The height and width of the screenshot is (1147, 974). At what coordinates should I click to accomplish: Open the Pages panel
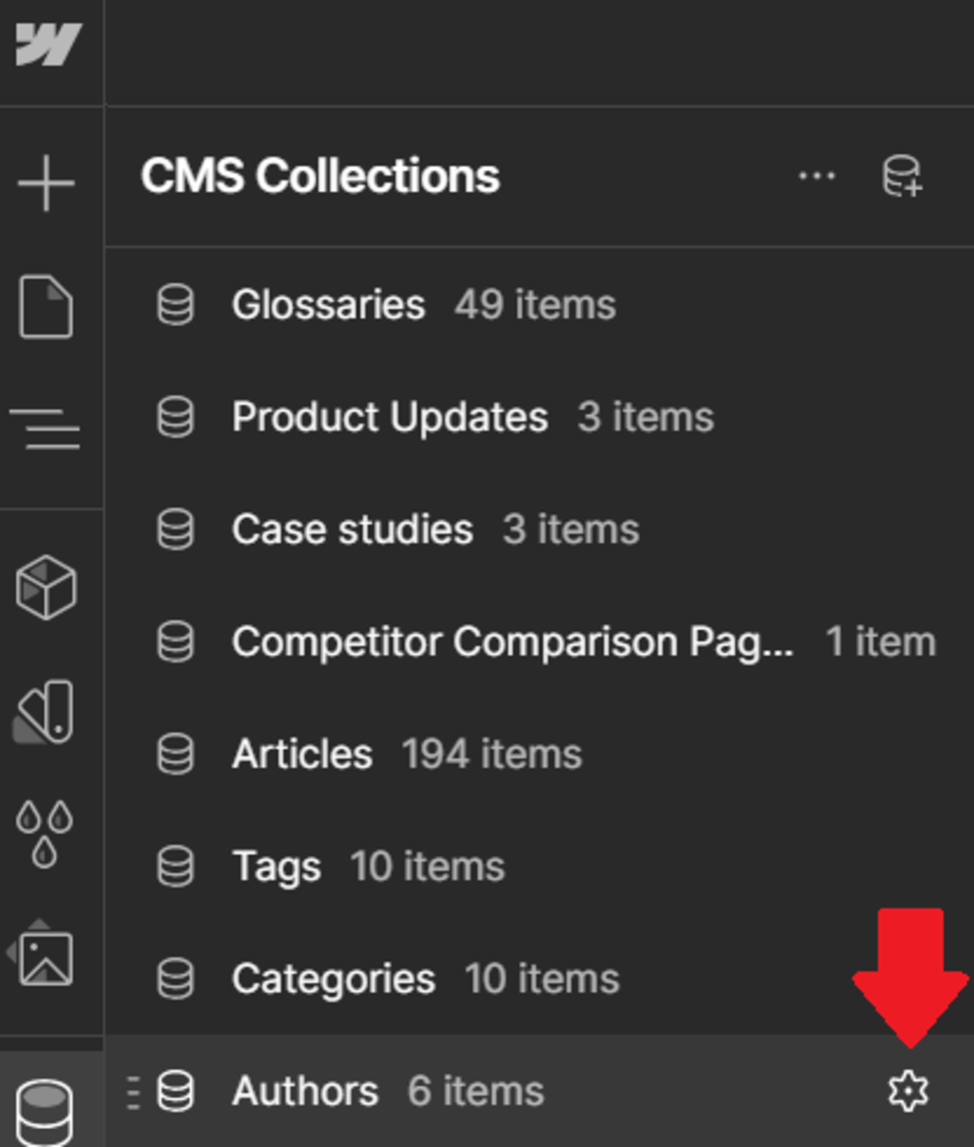[x=47, y=307]
